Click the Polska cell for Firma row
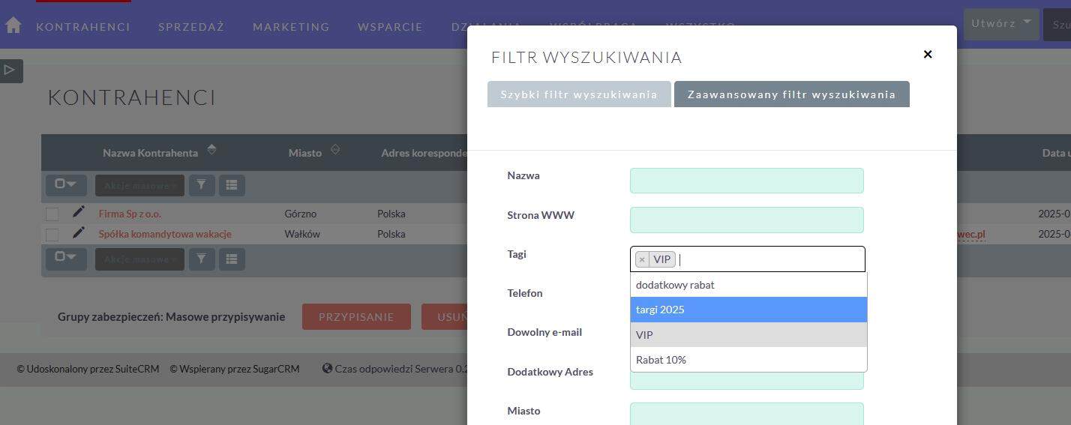 tap(391, 214)
